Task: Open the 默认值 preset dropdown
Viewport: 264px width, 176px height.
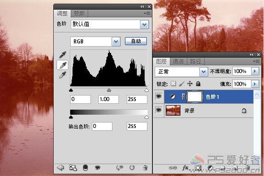Action: (145, 25)
